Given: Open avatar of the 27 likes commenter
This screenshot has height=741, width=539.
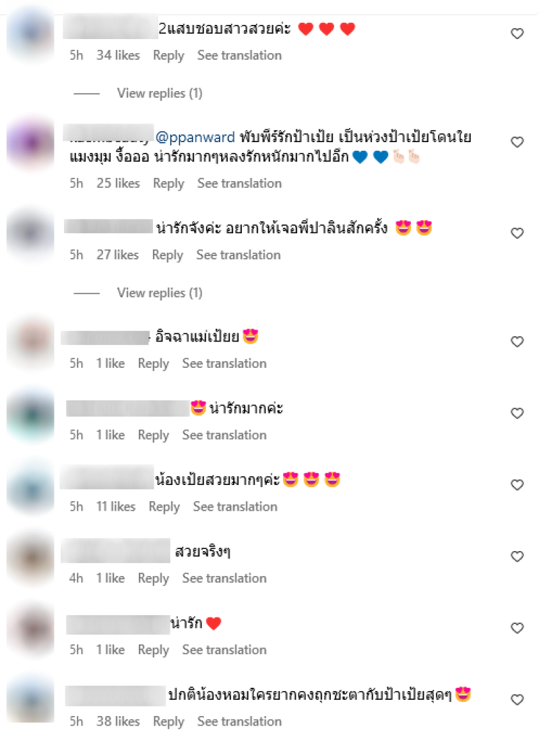Looking at the screenshot, I should pyautogui.click(x=31, y=232).
